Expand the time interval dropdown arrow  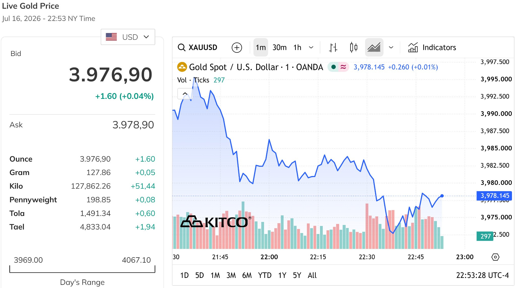(311, 47)
